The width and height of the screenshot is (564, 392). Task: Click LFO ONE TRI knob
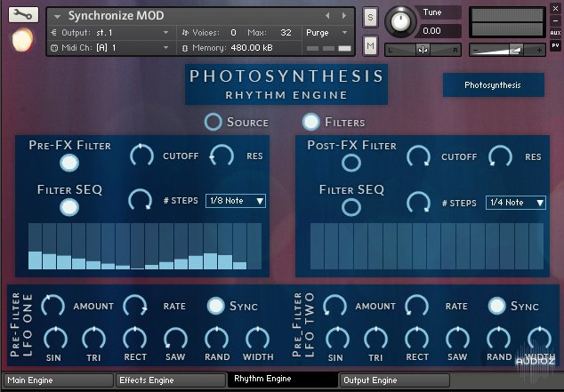(x=94, y=339)
